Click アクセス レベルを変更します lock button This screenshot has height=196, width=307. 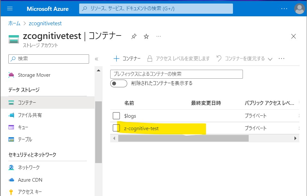pos(178,59)
